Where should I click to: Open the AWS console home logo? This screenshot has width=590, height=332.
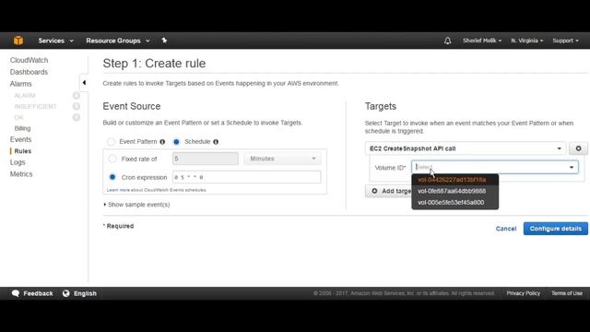point(18,41)
